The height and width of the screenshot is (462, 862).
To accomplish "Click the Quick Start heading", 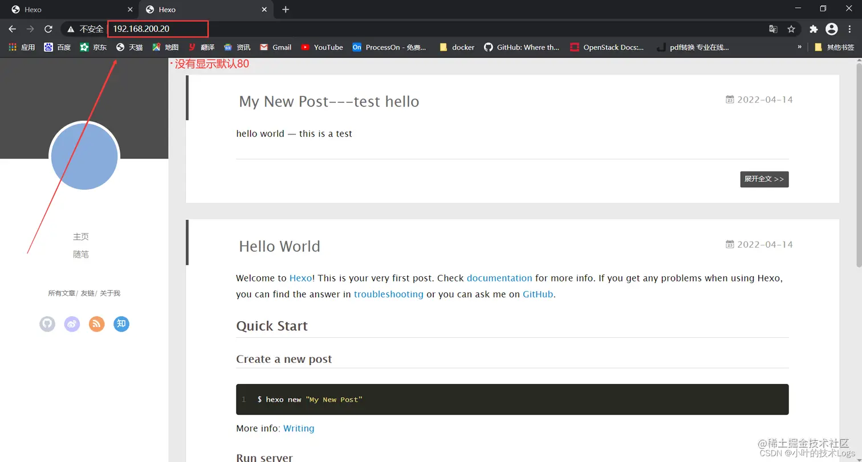I will coord(272,326).
